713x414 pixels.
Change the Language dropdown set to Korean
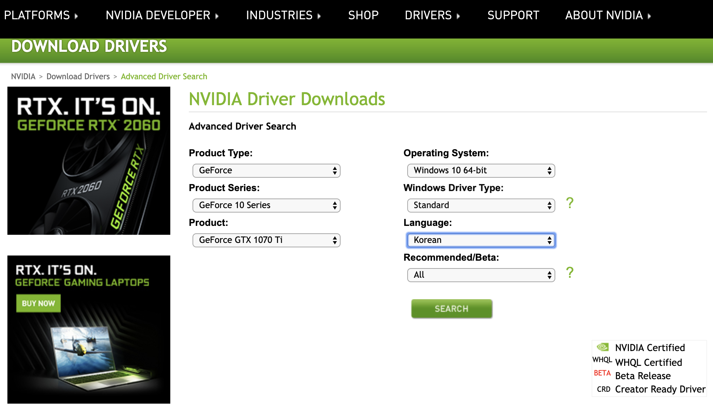(481, 240)
